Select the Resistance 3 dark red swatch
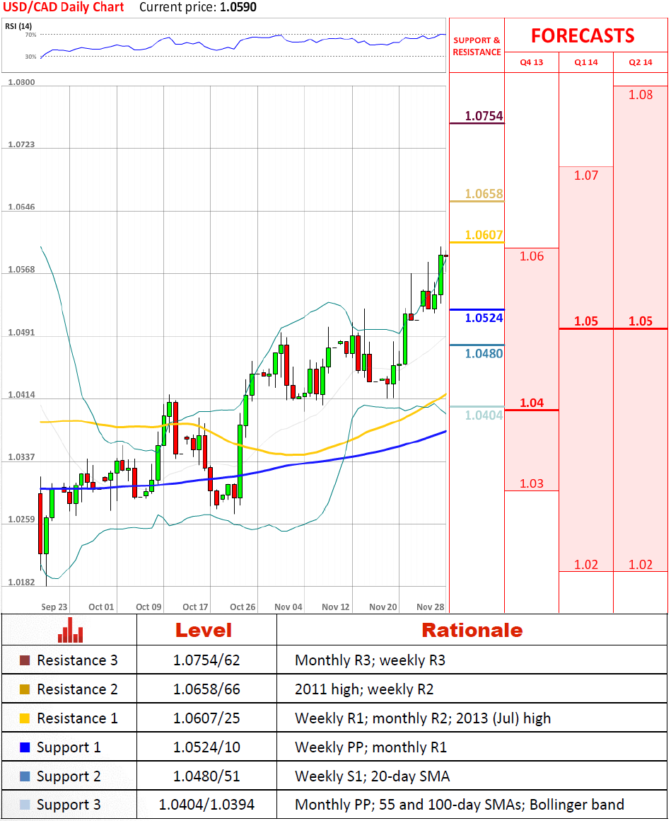Image resolution: width=671 pixels, height=821 pixels. point(25,661)
